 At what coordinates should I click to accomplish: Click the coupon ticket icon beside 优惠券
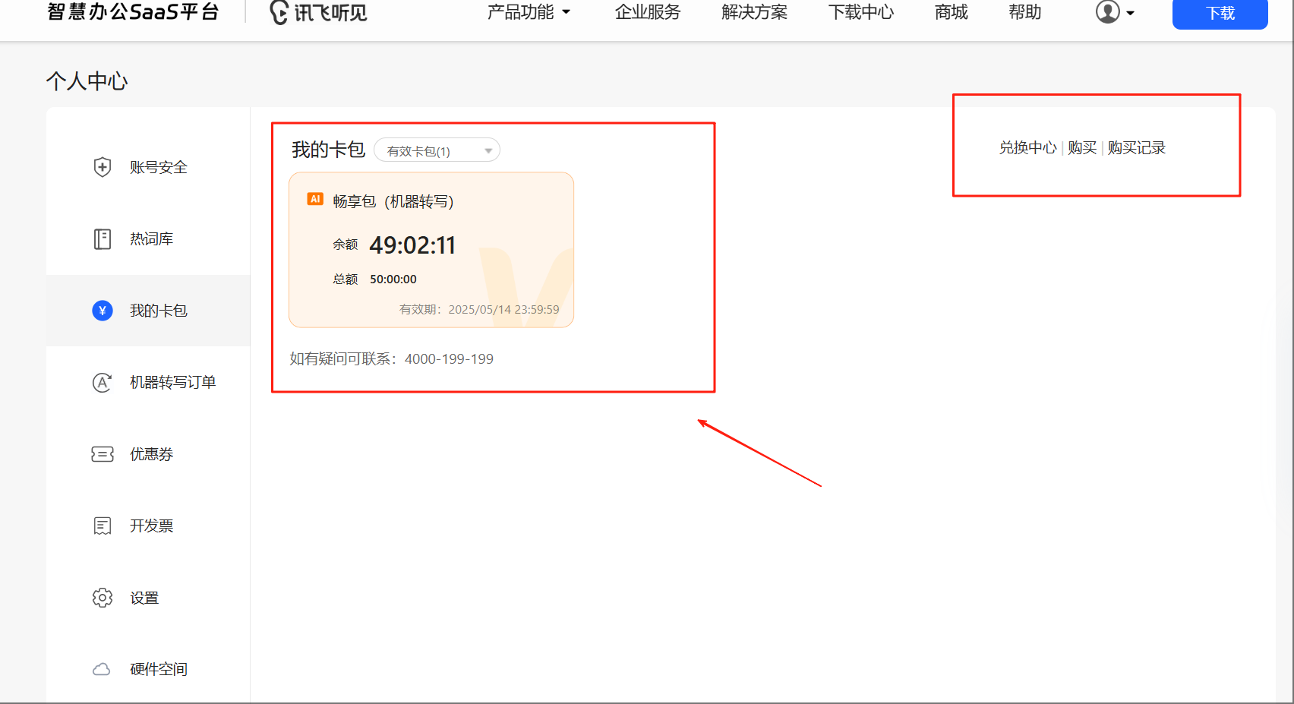(103, 454)
